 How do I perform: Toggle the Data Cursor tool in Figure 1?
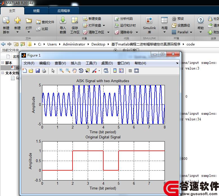coord(87,71)
